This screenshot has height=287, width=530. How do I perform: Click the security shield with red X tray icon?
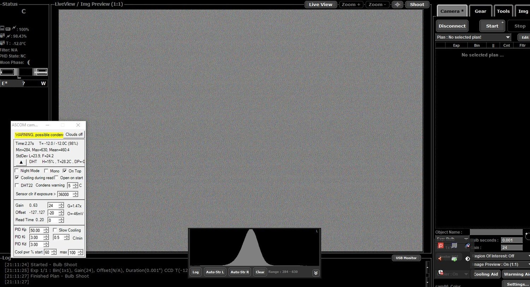441,272
